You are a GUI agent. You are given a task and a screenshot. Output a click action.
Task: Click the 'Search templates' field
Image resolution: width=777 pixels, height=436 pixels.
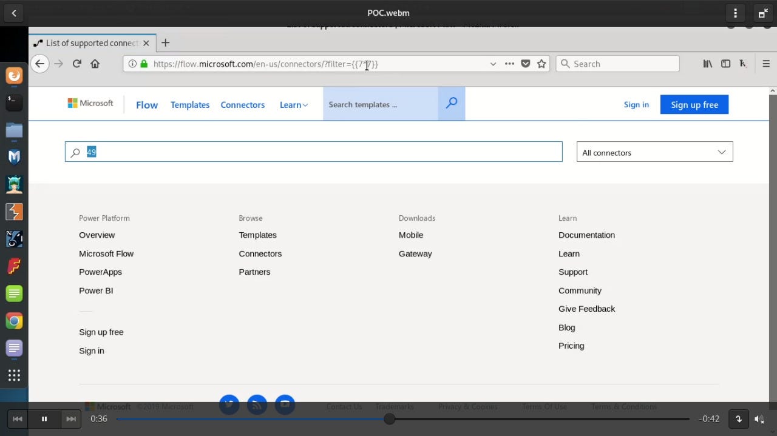[x=381, y=104]
